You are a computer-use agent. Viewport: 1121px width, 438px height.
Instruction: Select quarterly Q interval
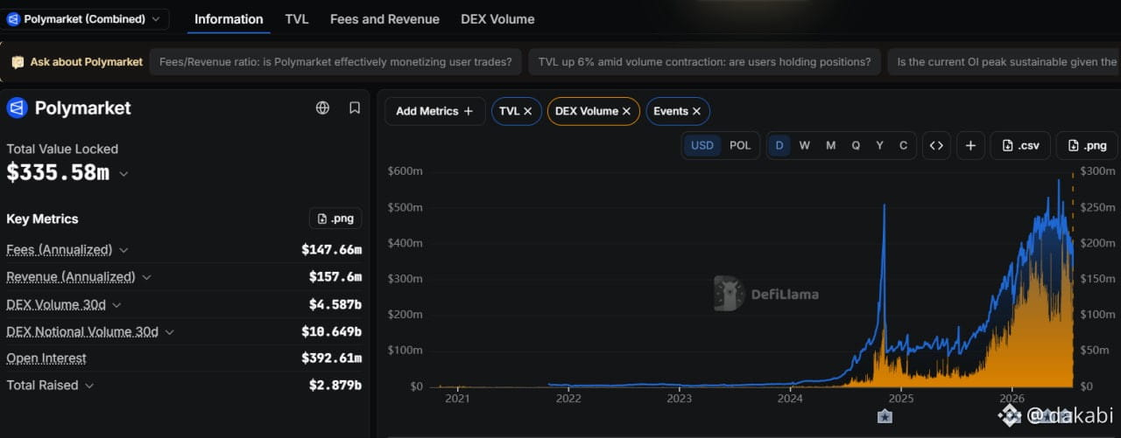click(856, 145)
